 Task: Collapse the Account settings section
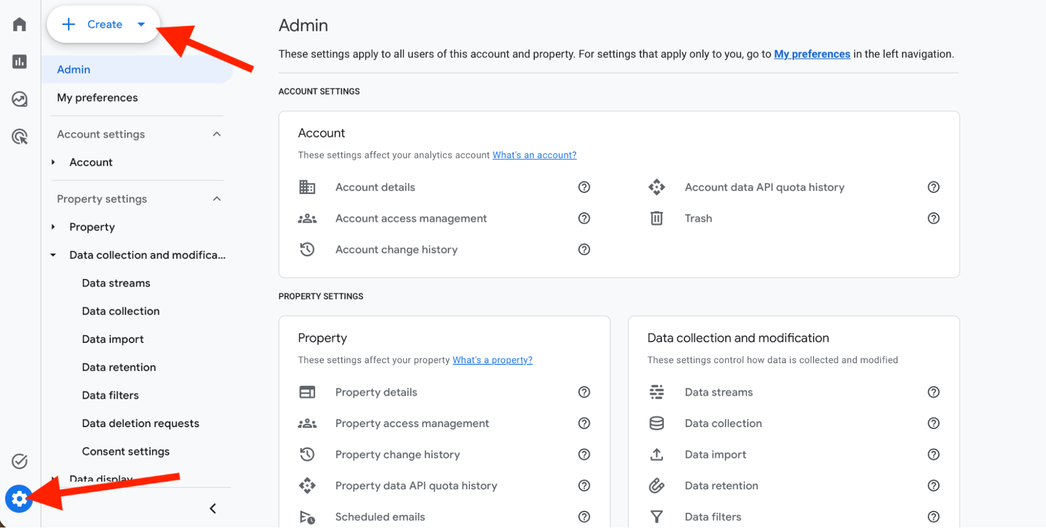(x=217, y=134)
